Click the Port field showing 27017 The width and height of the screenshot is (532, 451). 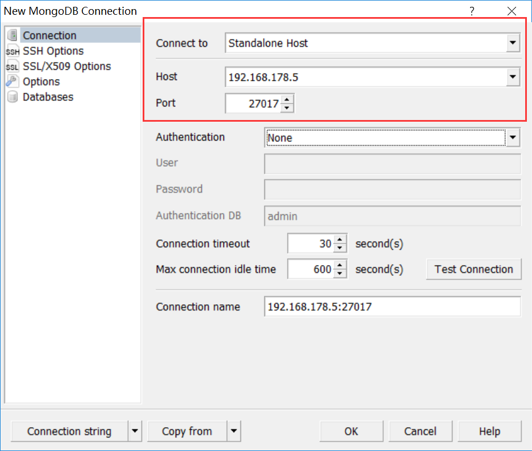253,104
